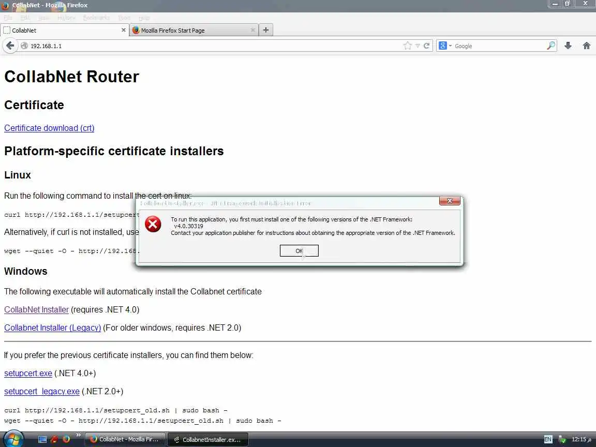
Task: Go to the Home page icon
Action: tap(587, 46)
